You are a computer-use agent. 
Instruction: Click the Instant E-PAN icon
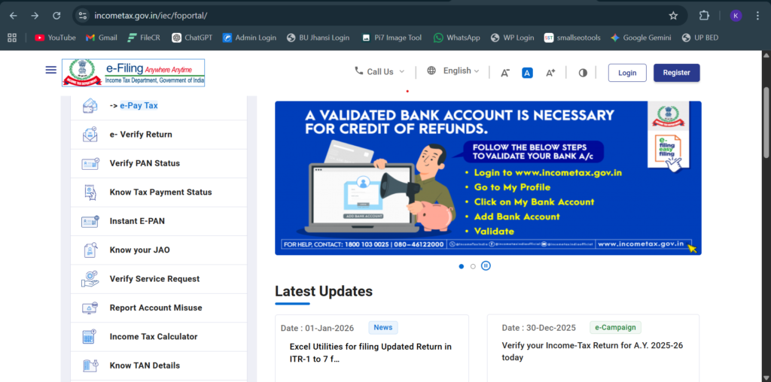[x=90, y=221]
